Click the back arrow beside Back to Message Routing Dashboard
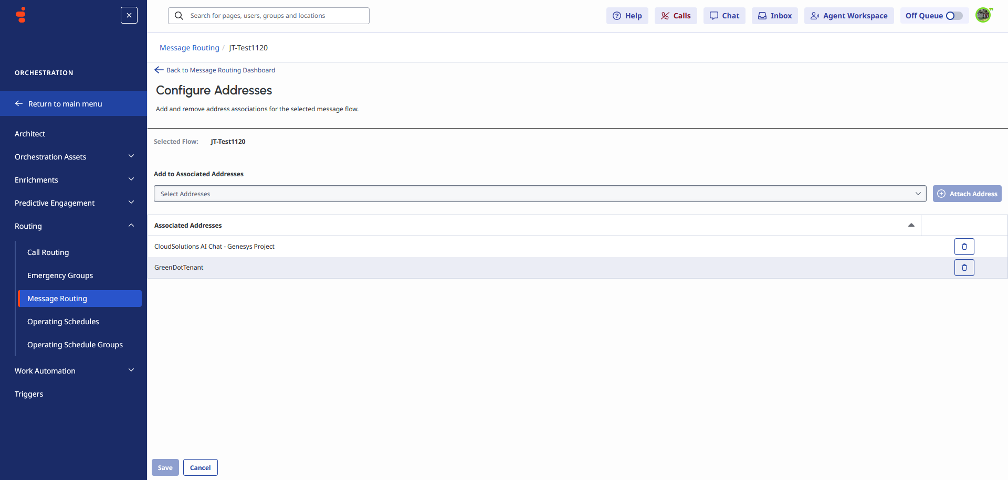The width and height of the screenshot is (1008, 480). (x=159, y=70)
